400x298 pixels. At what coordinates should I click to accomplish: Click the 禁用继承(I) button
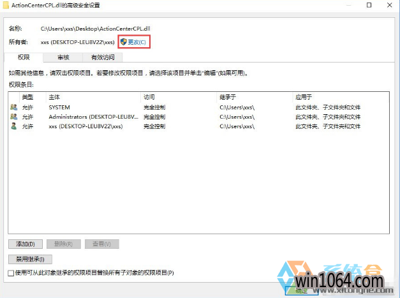[30, 259]
